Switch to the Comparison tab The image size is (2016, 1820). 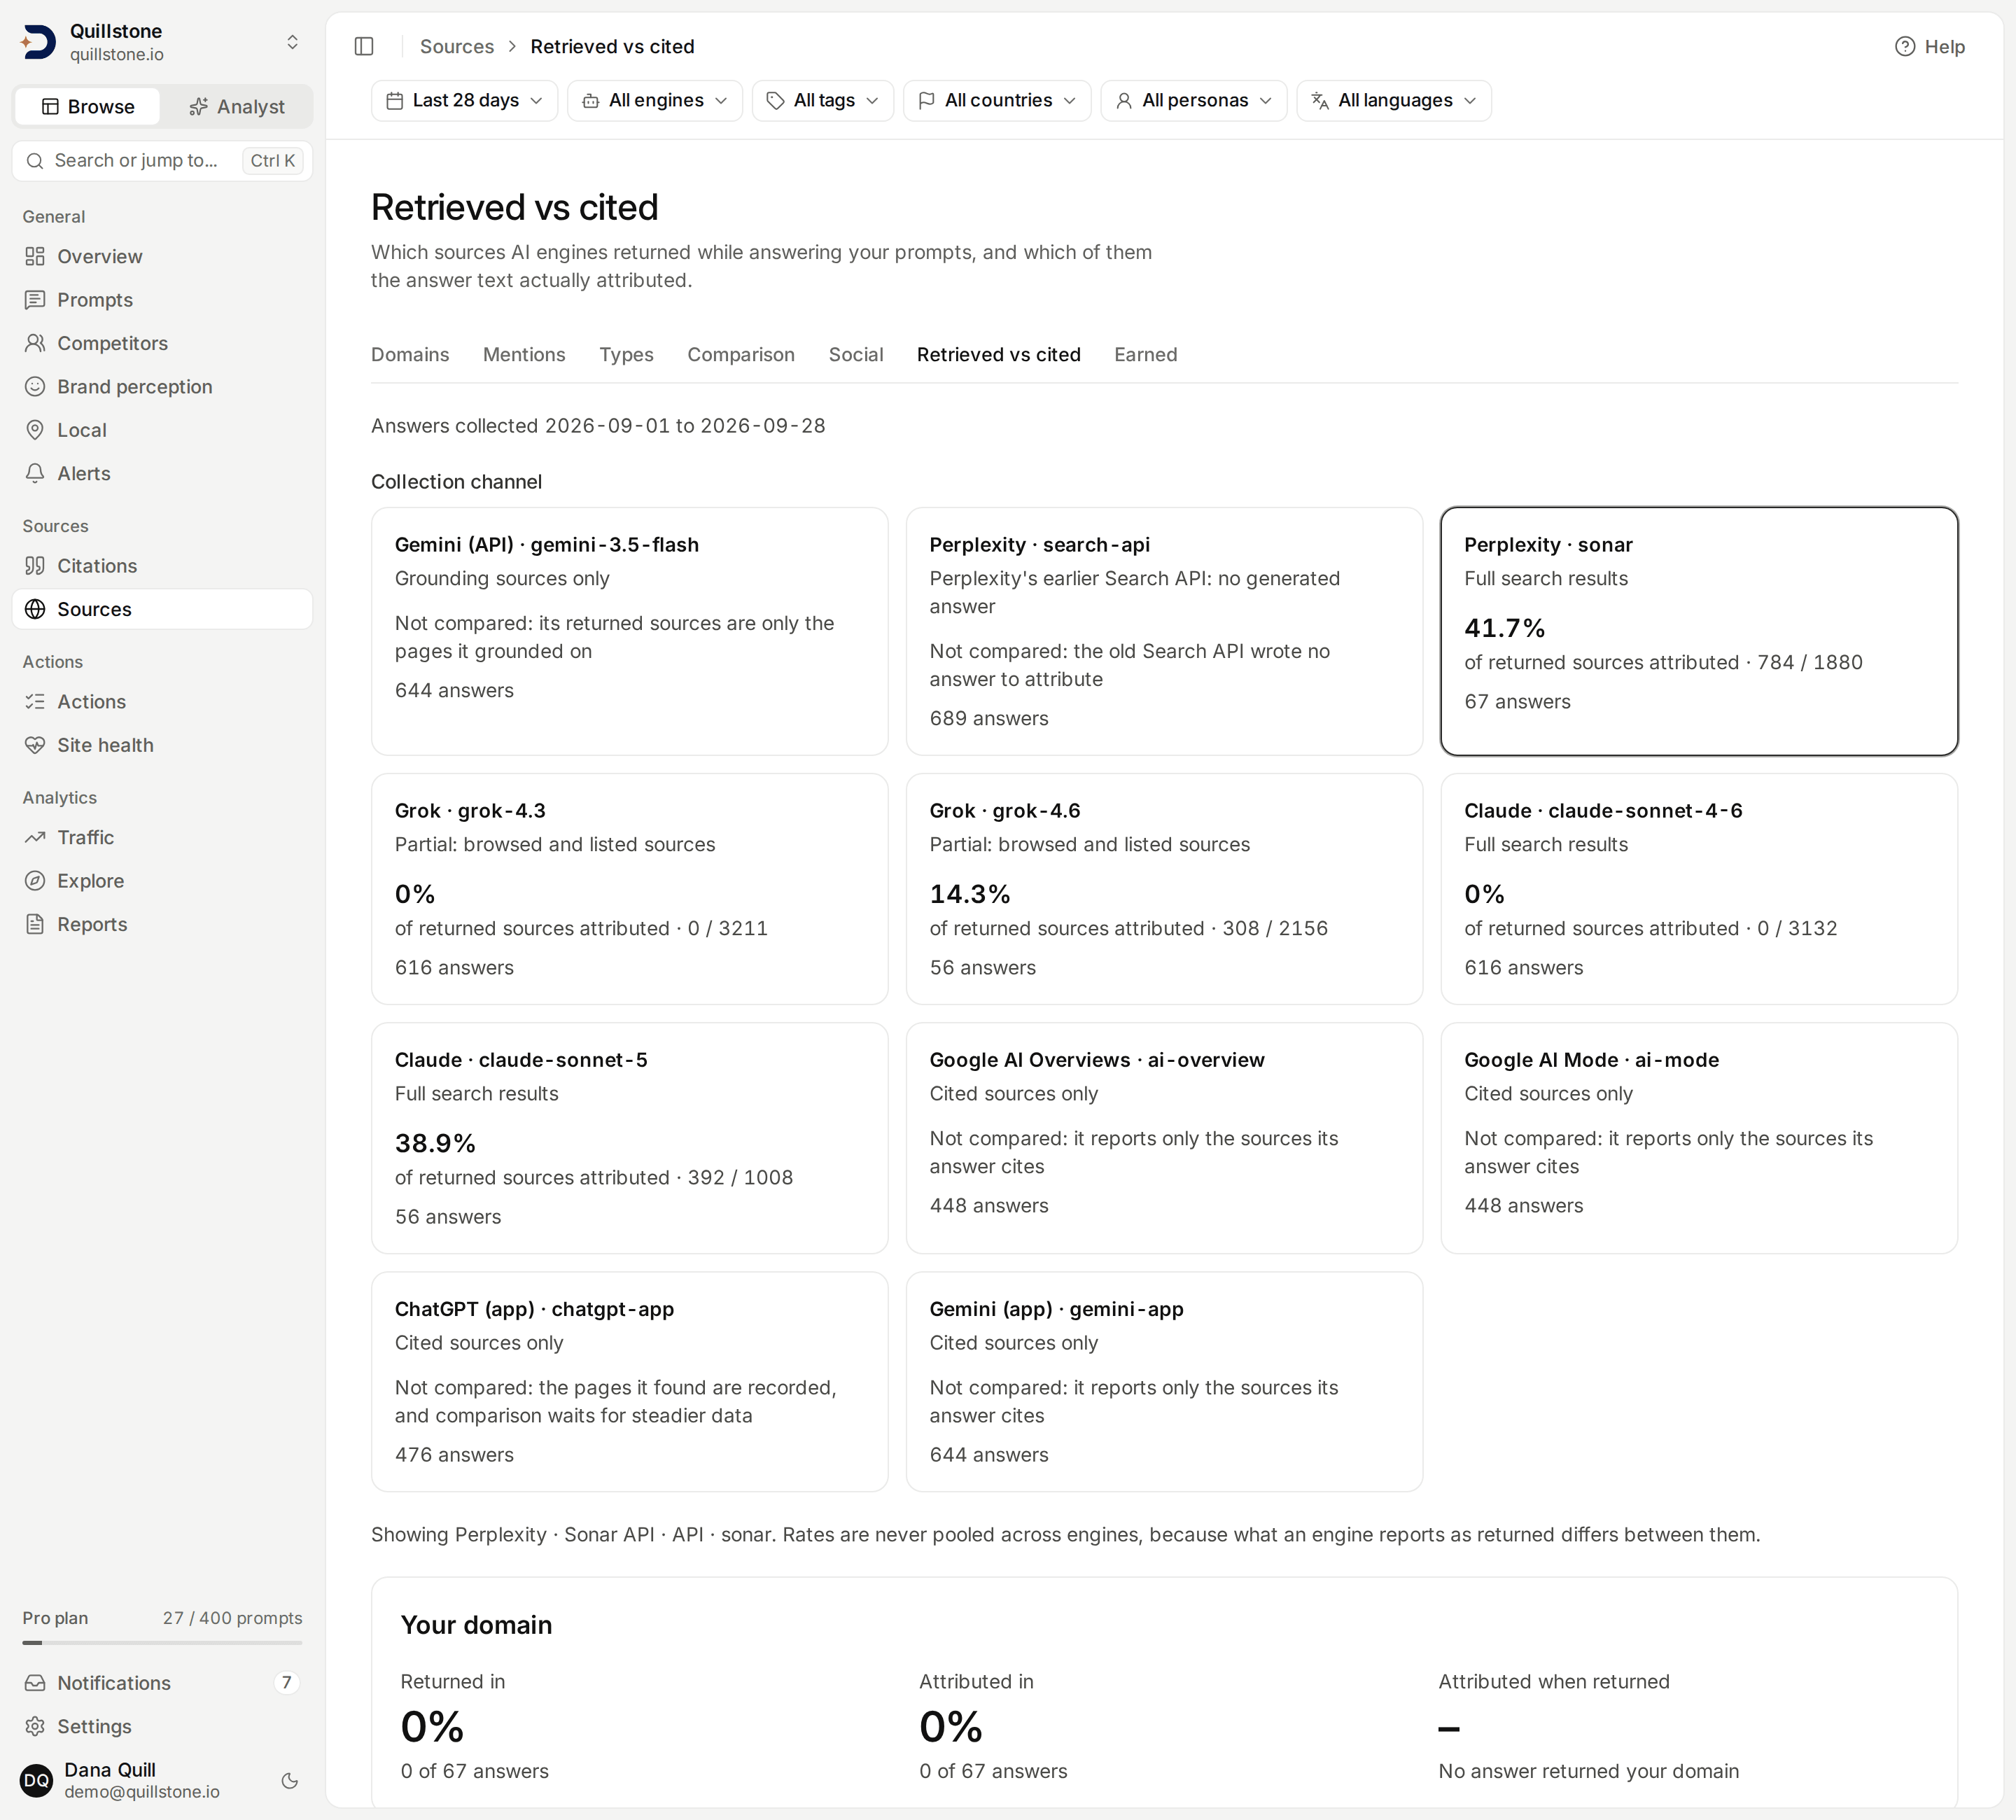pos(741,354)
